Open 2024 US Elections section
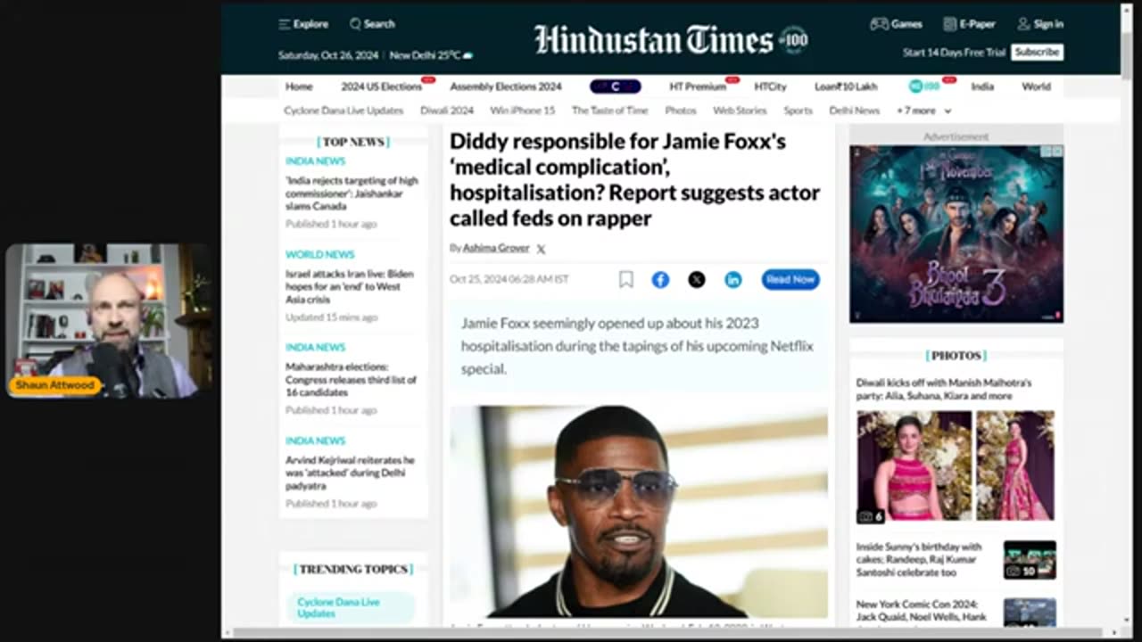Screen dimensions: 1142x642 382,86
